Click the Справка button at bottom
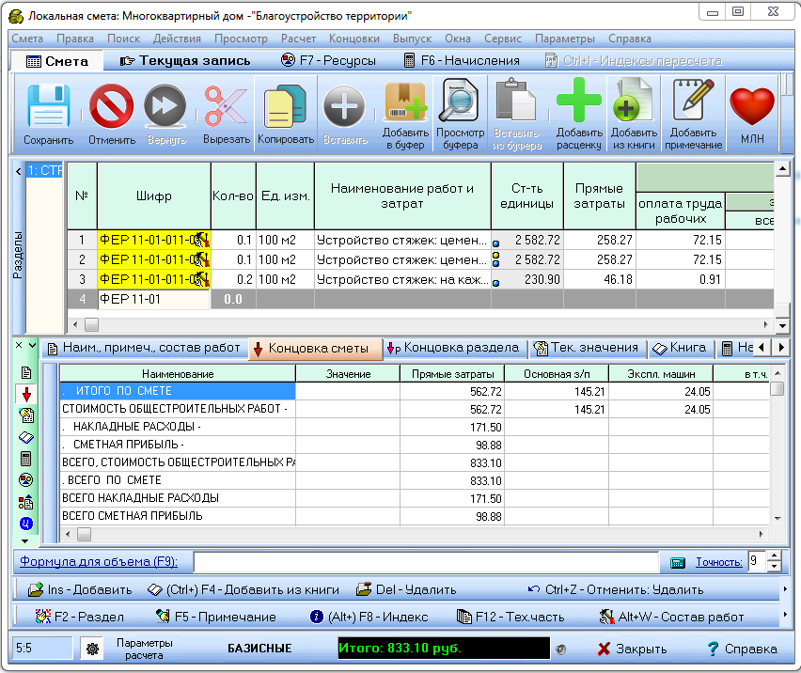This screenshot has height=673, width=801. pos(743,649)
